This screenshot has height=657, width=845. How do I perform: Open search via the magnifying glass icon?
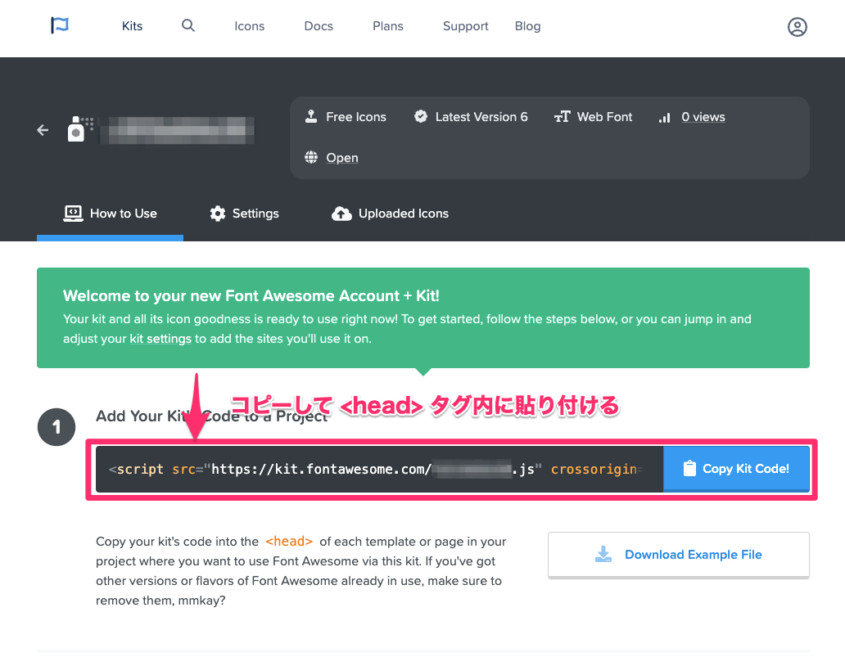[188, 25]
